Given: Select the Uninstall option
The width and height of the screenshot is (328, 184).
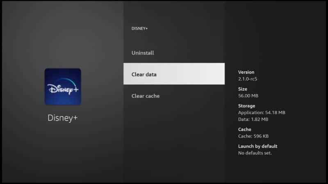Looking at the screenshot, I should point(143,53).
